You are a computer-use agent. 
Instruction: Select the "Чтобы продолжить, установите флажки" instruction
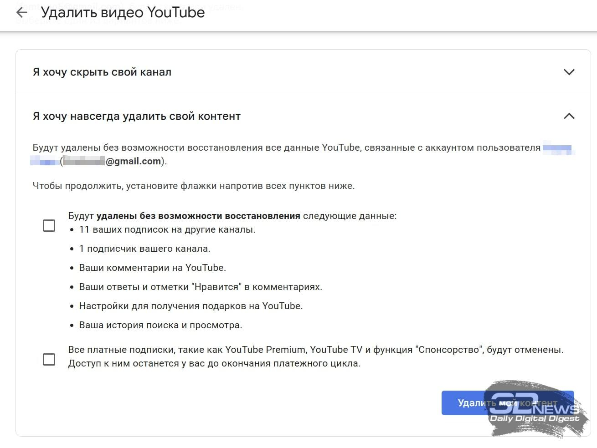(x=194, y=186)
